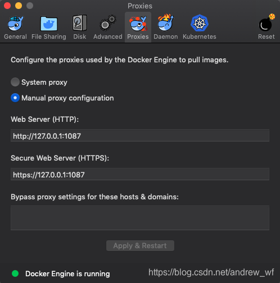Screen dimensions: 280x283
Task: Click the 'Web Server (HTTP):' label
Action: 45,120
